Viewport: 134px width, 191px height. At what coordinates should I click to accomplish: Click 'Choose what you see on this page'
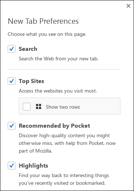[47, 34]
